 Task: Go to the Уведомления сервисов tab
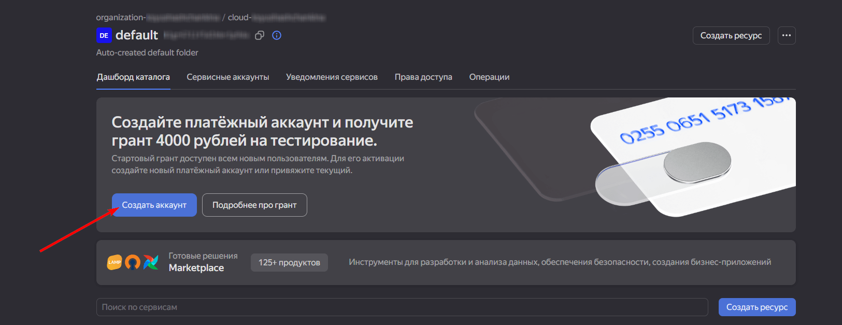pos(332,77)
